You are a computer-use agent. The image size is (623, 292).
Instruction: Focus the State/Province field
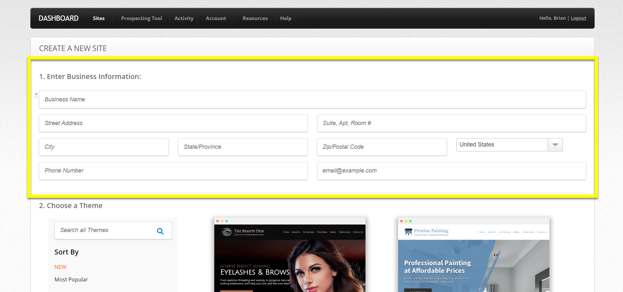243,147
